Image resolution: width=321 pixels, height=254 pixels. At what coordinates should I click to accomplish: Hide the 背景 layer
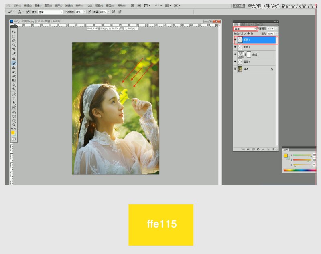236,69
